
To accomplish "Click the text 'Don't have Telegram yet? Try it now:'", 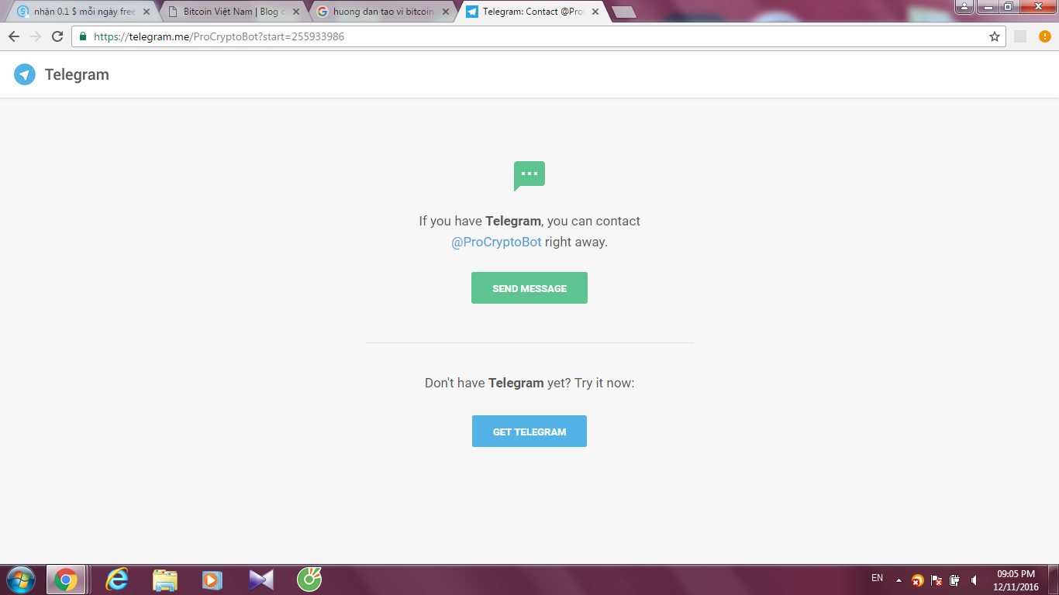I will (529, 383).
